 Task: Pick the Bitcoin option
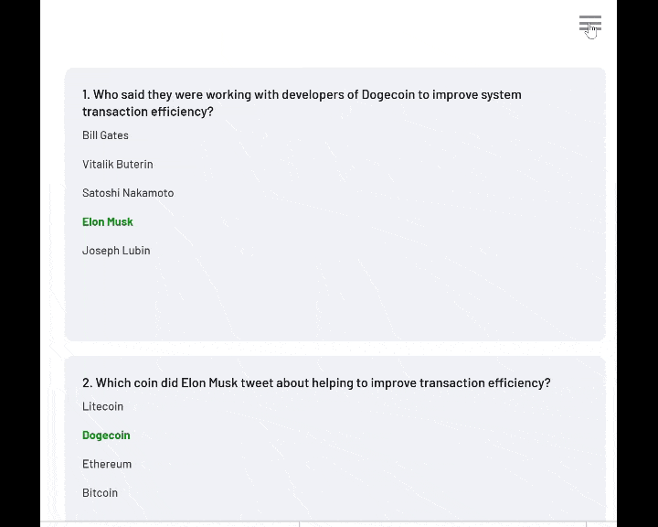click(x=100, y=492)
